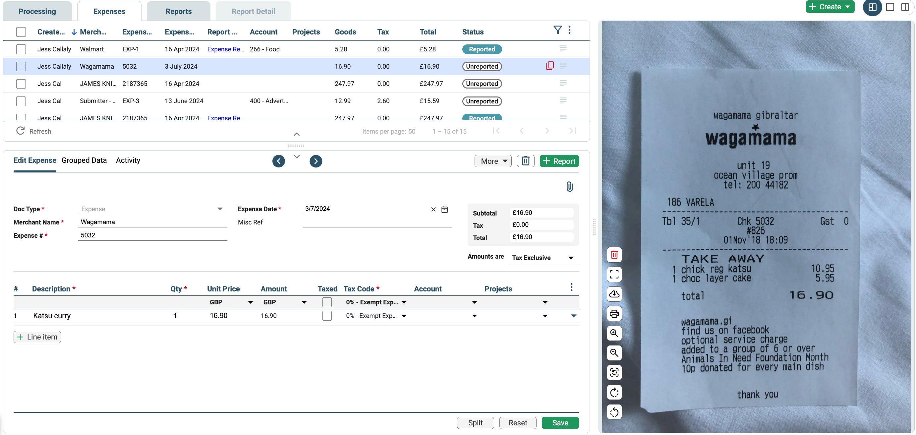Go to next expense with right arrow
Viewport: 916px width, 435px height.
[315, 161]
